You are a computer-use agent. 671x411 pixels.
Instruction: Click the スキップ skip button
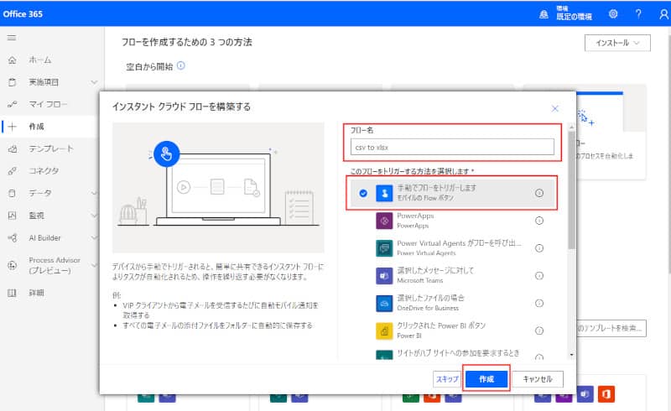pyautogui.click(x=447, y=379)
